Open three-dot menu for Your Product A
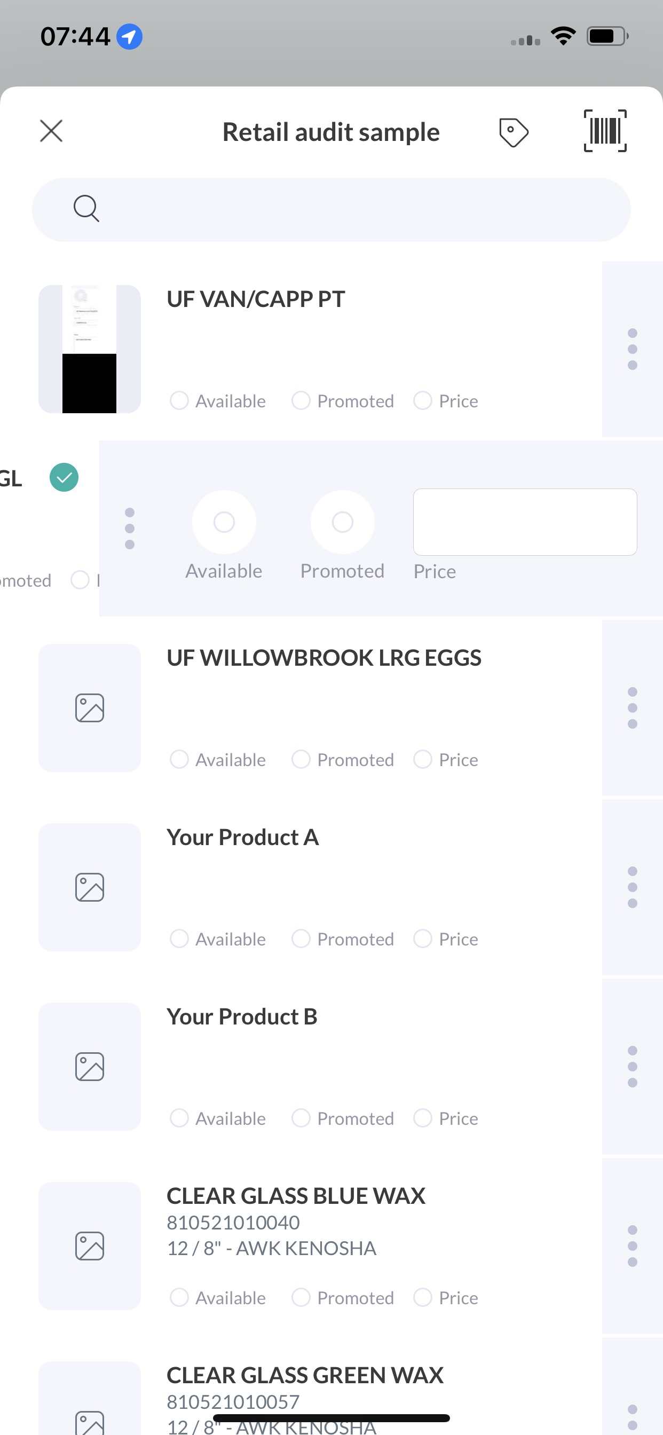Screen dimensions: 663x1435 pyautogui.click(x=633, y=887)
